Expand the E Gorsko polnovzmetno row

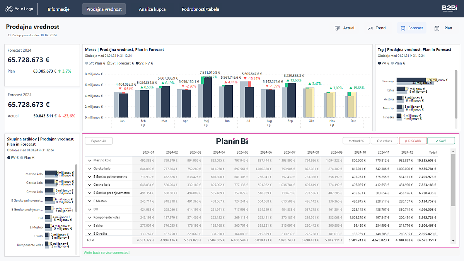[x=90, y=176]
